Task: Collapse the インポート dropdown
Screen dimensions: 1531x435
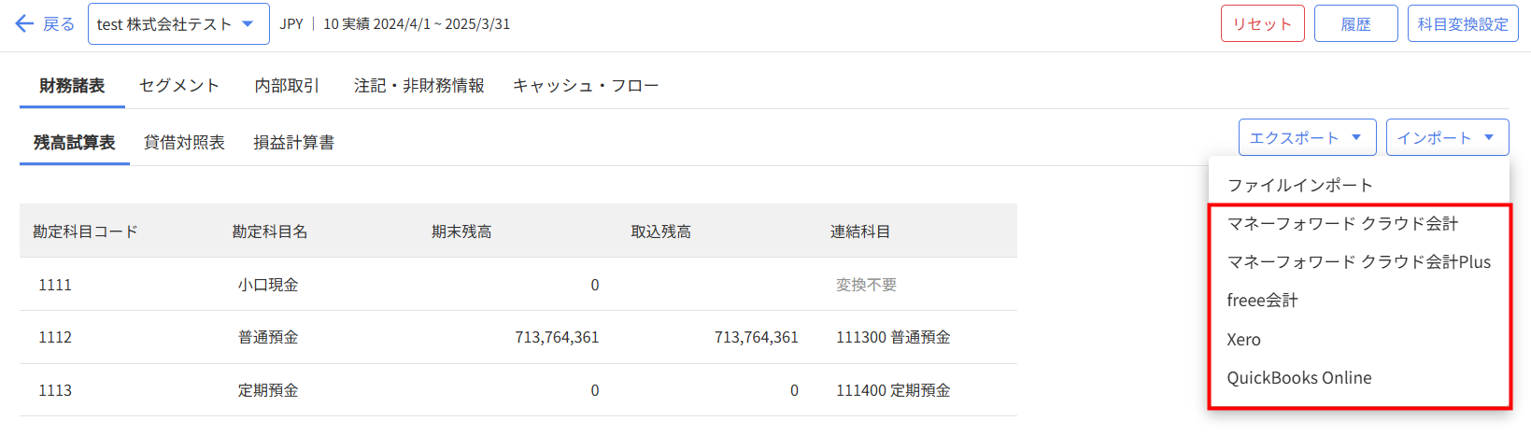Action: 1446,138
